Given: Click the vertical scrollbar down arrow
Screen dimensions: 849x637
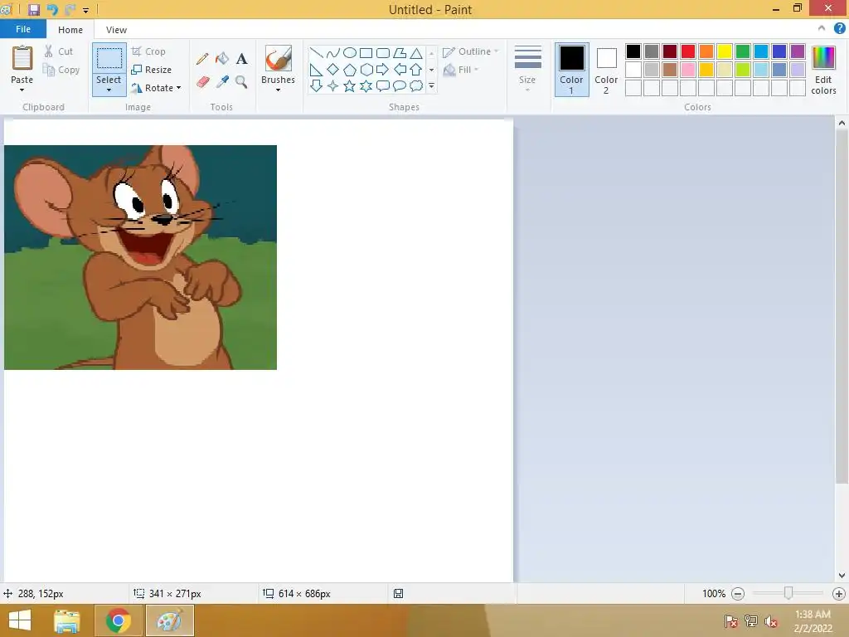Looking at the screenshot, I should point(842,576).
